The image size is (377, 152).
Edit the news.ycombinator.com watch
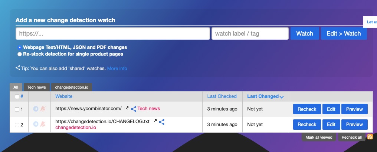click(331, 109)
